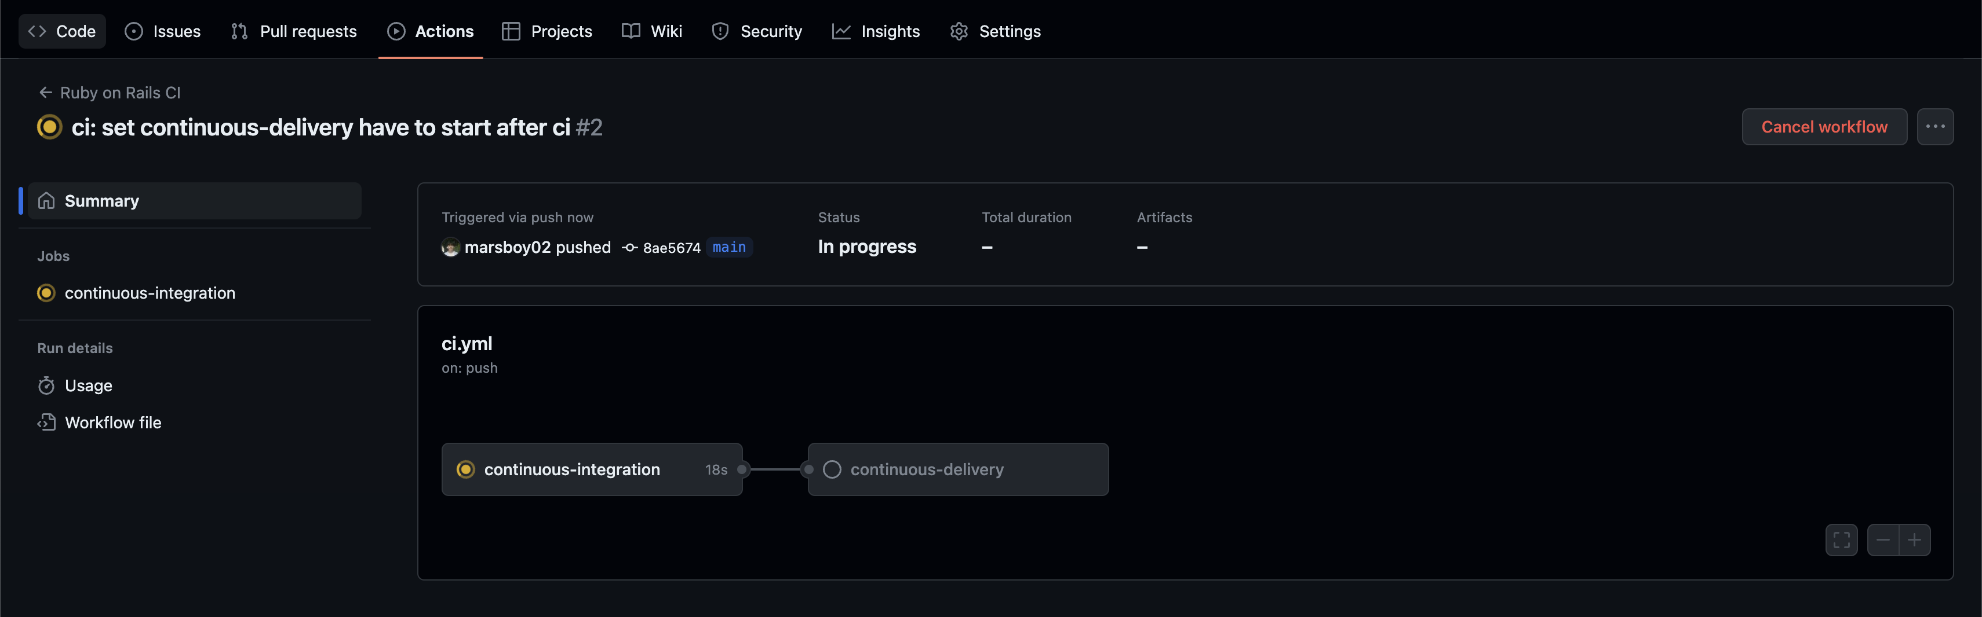The image size is (1982, 617).
Task: Click the 'Artifacts' label
Action: coord(1164,218)
